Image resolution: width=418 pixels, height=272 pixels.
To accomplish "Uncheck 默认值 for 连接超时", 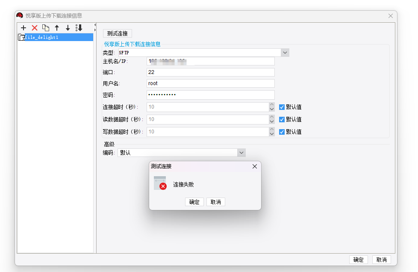I will (282, 107).
